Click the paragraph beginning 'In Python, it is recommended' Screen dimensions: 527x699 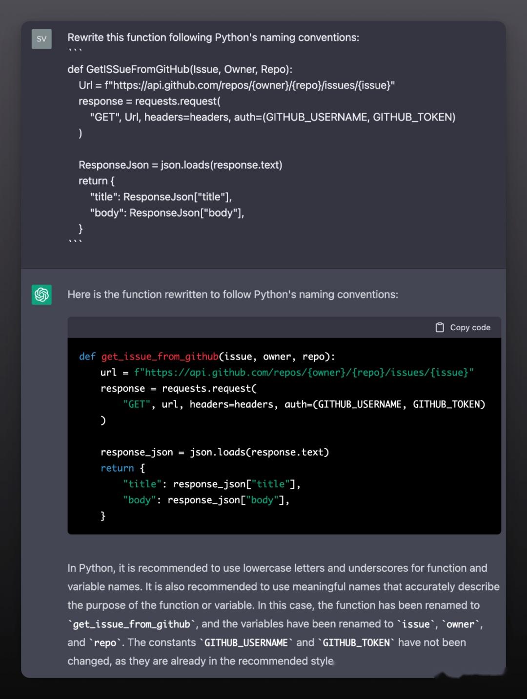pyautogui.click(x=284, y=615)
